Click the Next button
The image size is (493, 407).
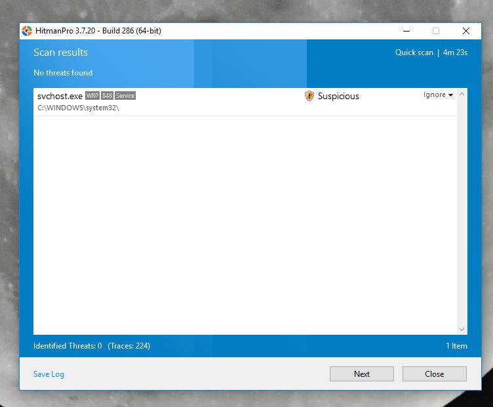coord(362,374)
